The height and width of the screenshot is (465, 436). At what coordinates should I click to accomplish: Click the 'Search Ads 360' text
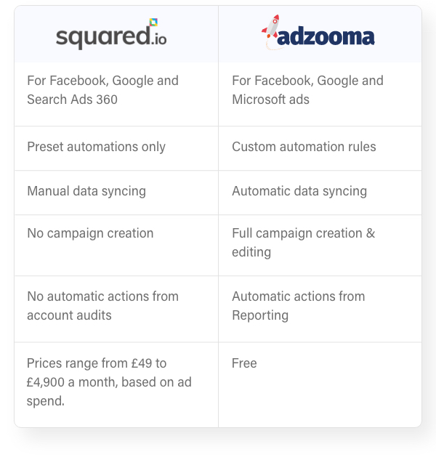coord(72,100)
